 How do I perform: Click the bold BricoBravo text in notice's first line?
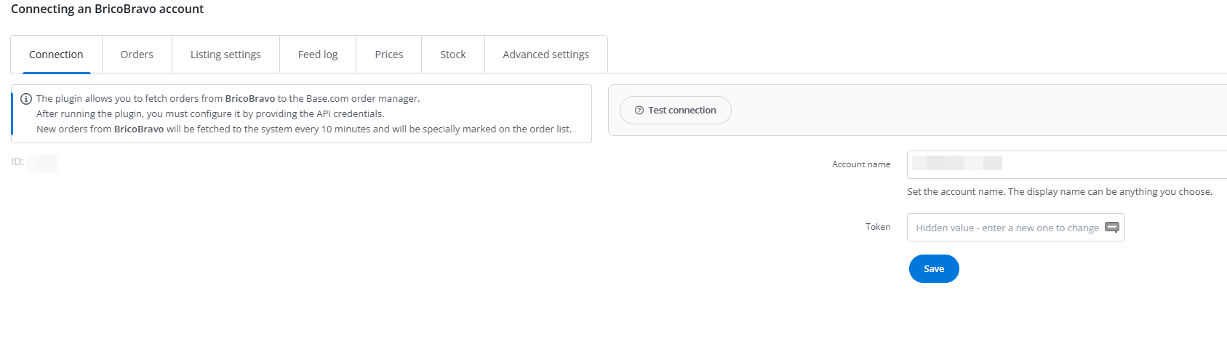pyautogui.click(x=250, y=99)
